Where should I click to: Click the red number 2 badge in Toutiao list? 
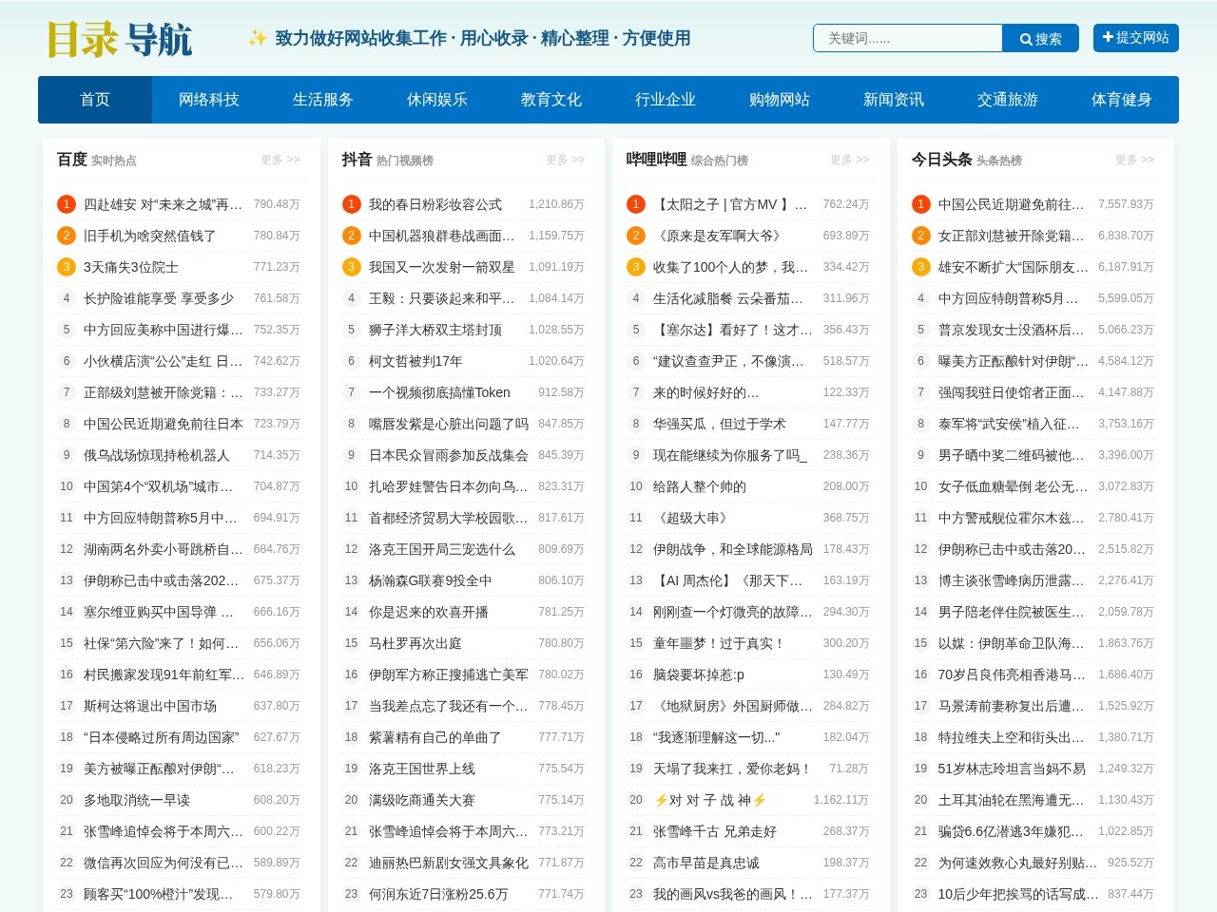[x=919, y=236]
